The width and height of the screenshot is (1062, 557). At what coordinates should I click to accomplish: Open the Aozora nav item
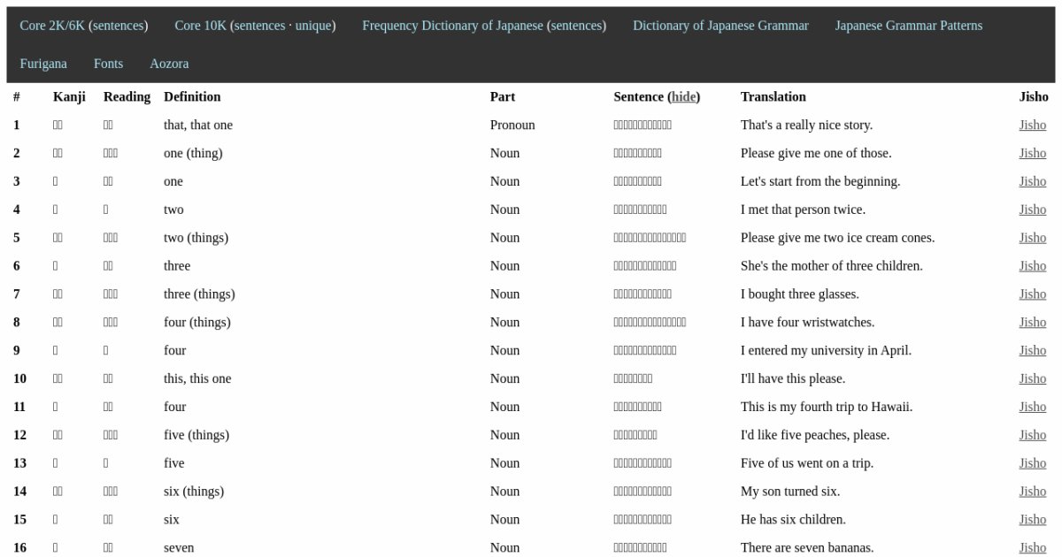pyautogui.click(x=169, y=64)
